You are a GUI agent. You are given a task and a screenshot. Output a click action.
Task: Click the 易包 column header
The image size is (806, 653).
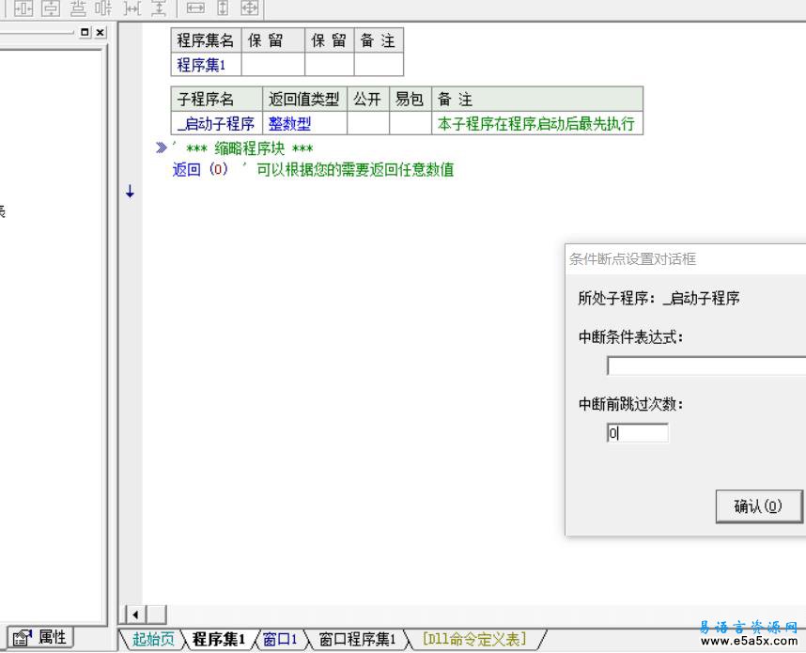411,100
